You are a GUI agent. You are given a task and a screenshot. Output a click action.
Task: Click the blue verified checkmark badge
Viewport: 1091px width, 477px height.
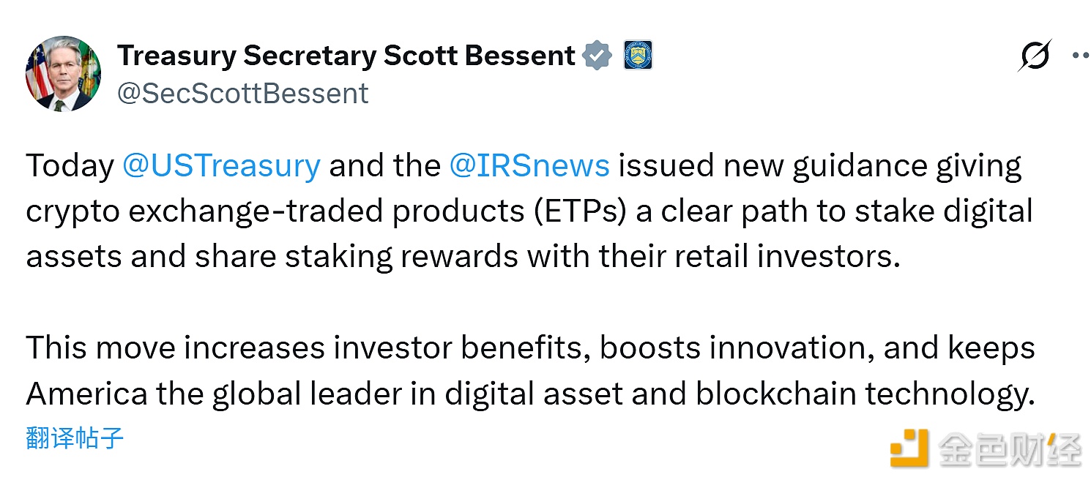point(597,56)
